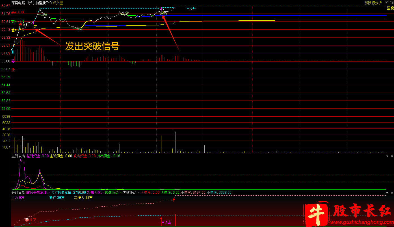This screenshot has width=394, height=227.
Task: Click the 小单卖: 3338.00 reading
Action: click(x=219, y=193)
